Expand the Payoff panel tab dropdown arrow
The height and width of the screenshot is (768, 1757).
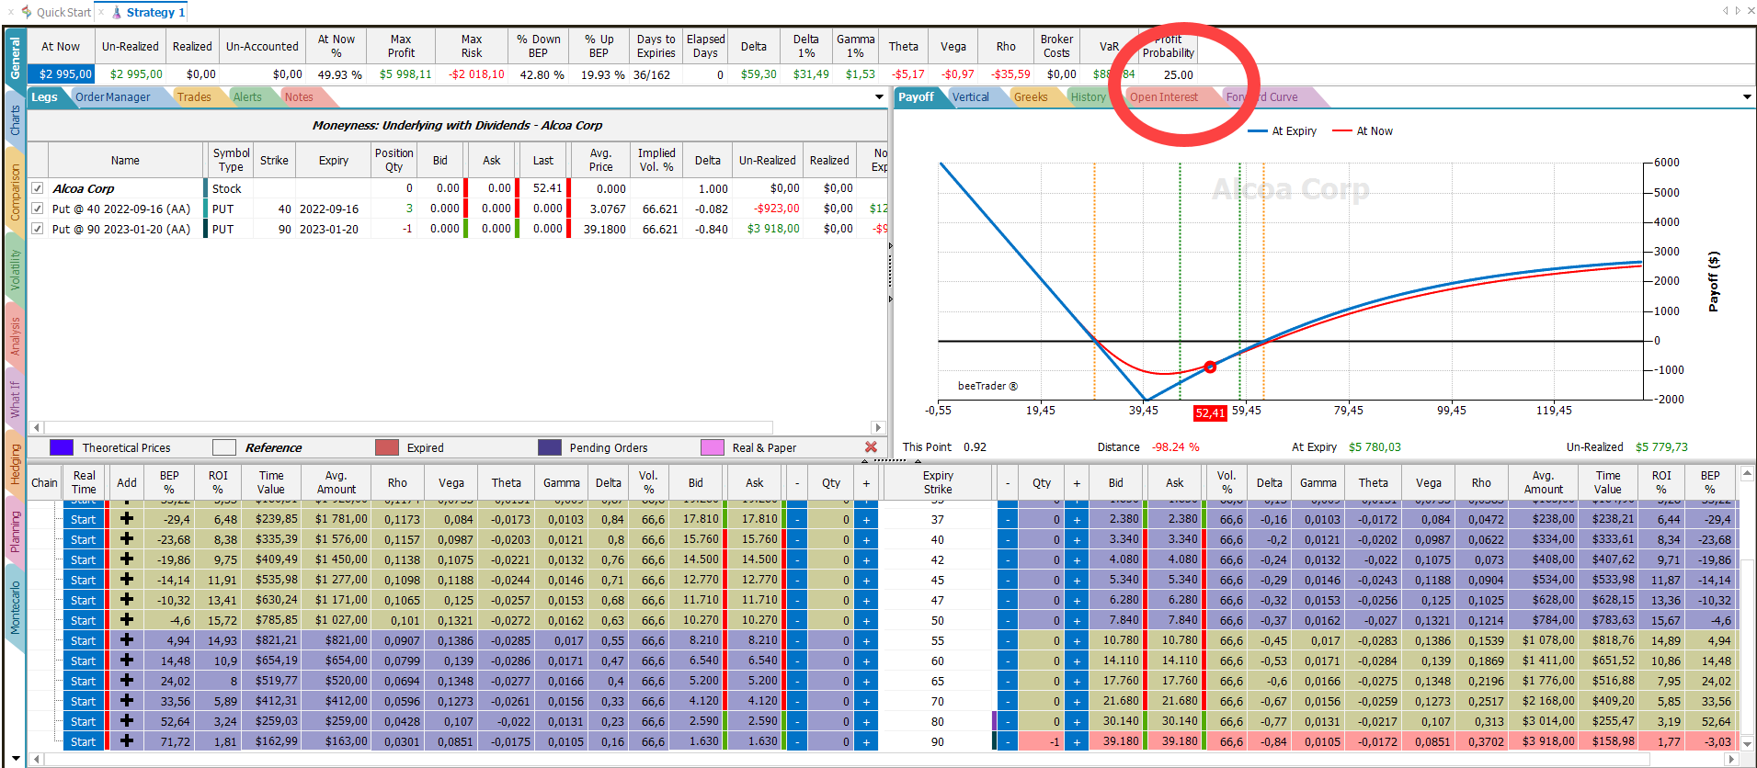pyautogui.click(x=1747, y=97)
